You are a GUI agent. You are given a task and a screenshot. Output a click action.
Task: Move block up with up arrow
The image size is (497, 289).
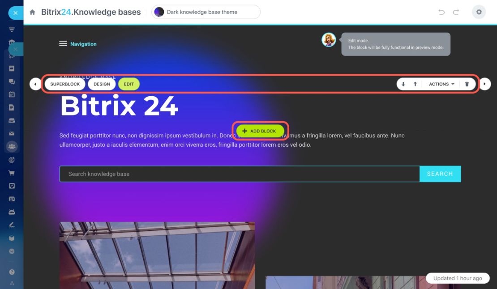(x=415, y=84)
